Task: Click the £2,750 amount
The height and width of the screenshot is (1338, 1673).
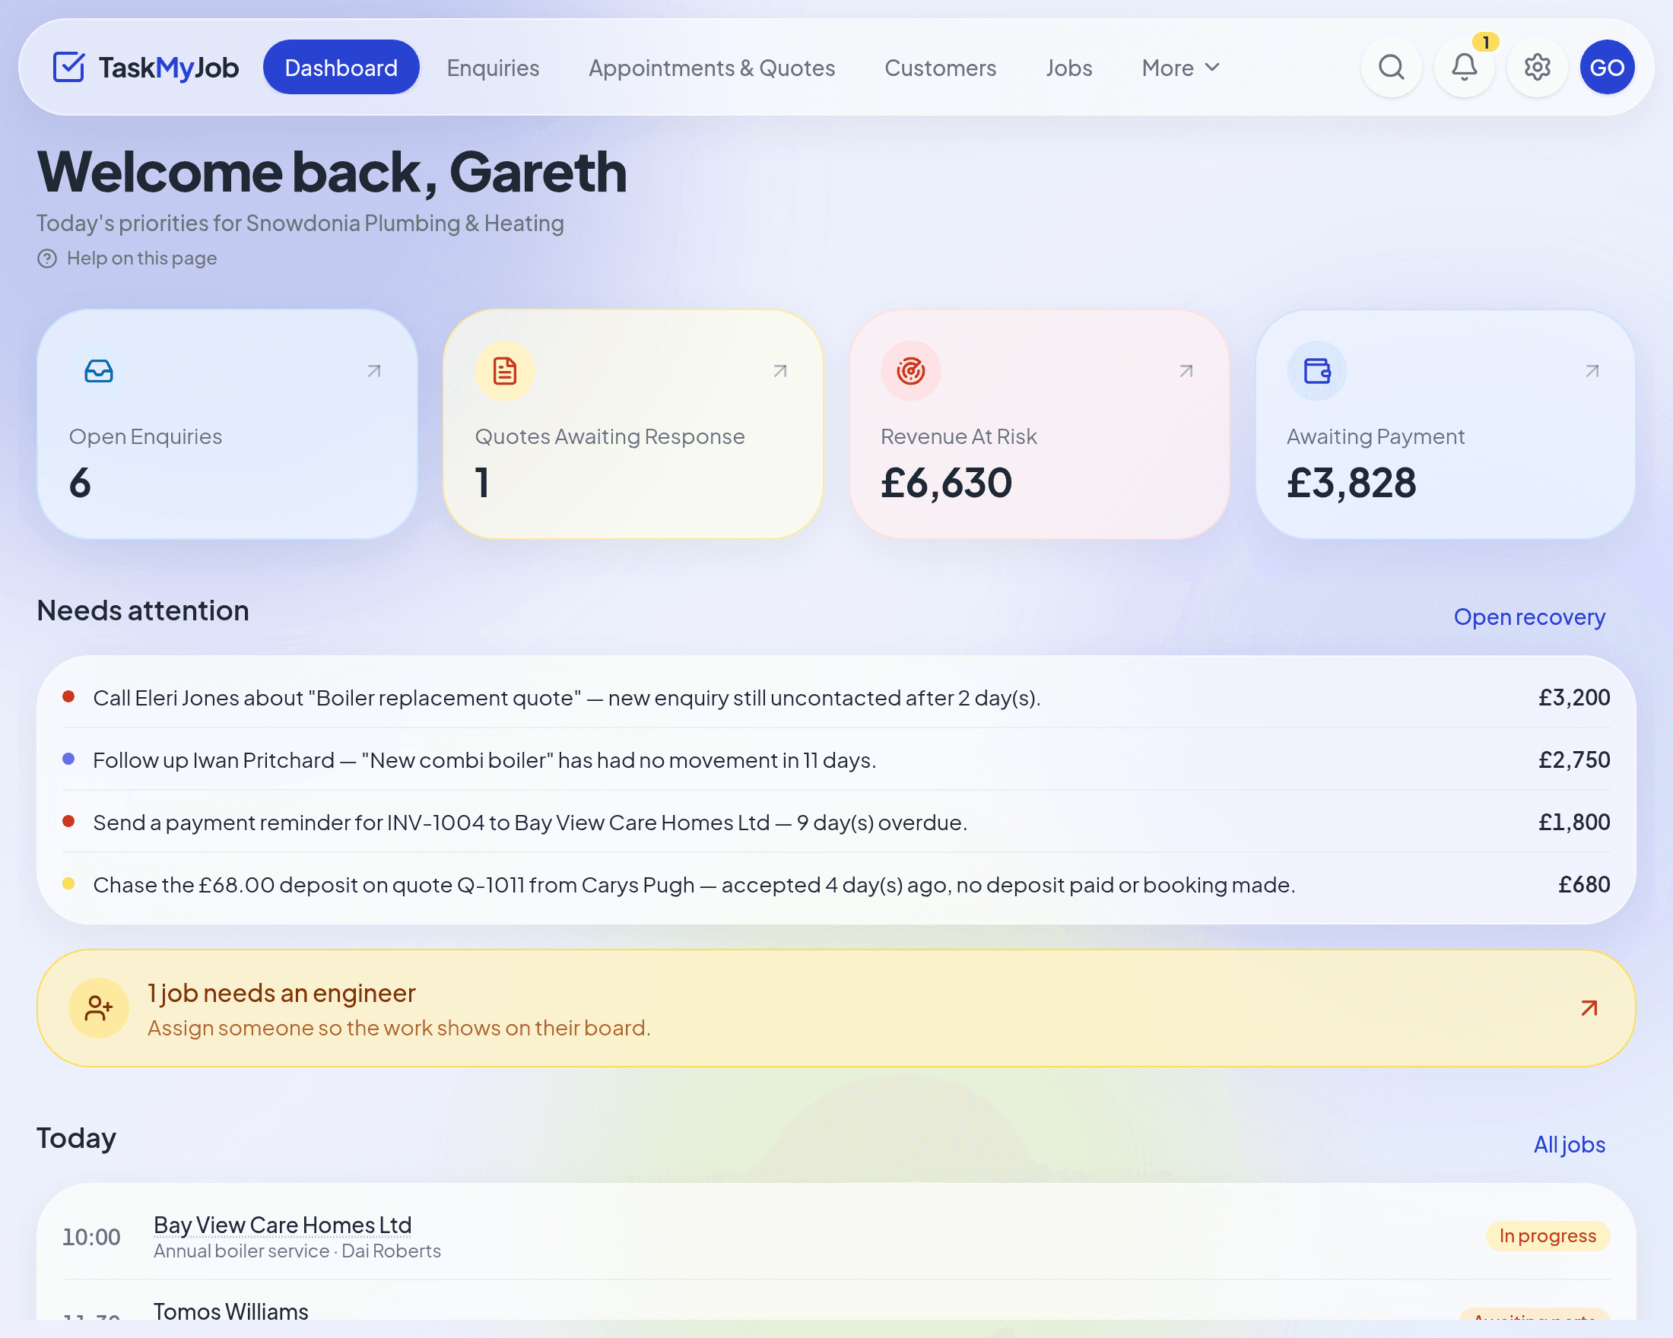Action: (x=1573, y=759)
